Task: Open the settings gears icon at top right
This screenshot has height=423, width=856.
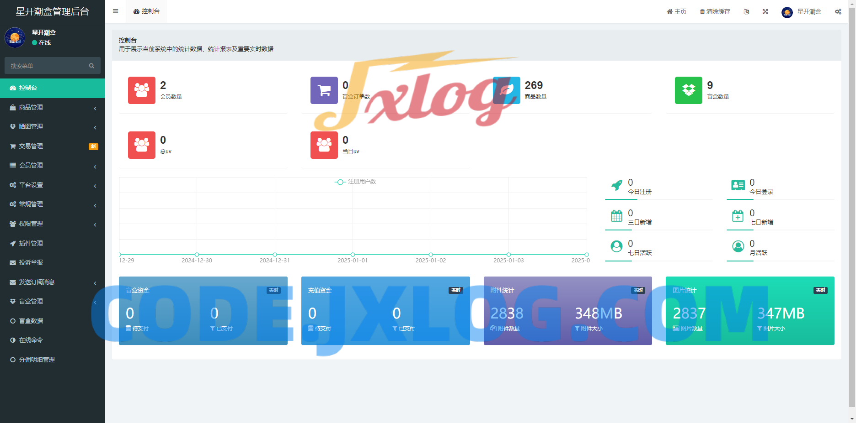Action: 838,11
